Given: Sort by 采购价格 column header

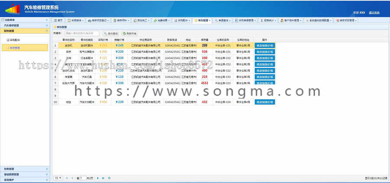Looking at the screenshot, I should tap(103, 40).
